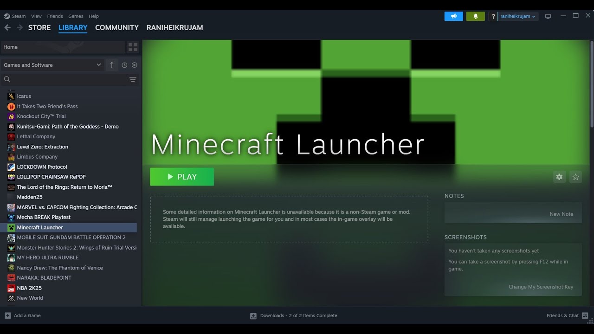The image size is (594, 334).
Task: Open the library filter icon beside search
Action: (133, 79)
